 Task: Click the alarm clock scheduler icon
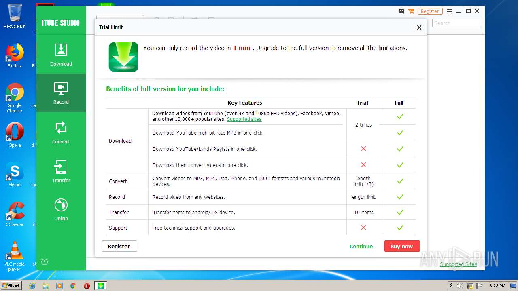pyautogui.click(x=45, y=261)
